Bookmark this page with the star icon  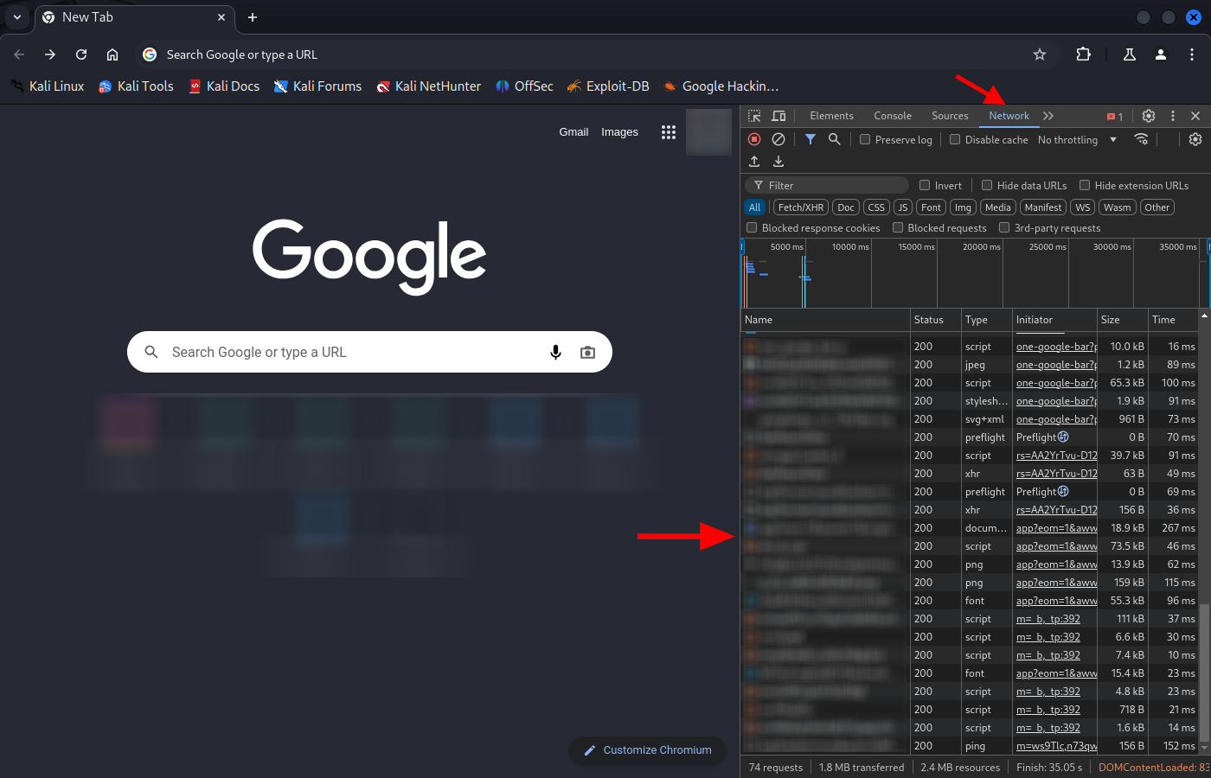point(1040,54)
